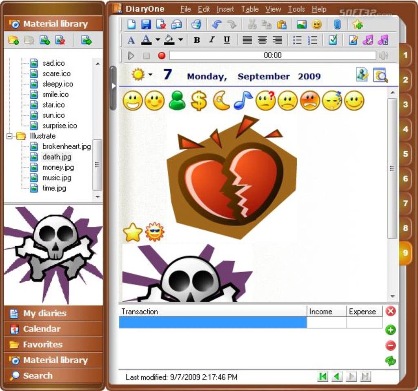Select brokenheart.jpg in the material tree
This screenshot has width=418, height=391.
pos(66,146)
